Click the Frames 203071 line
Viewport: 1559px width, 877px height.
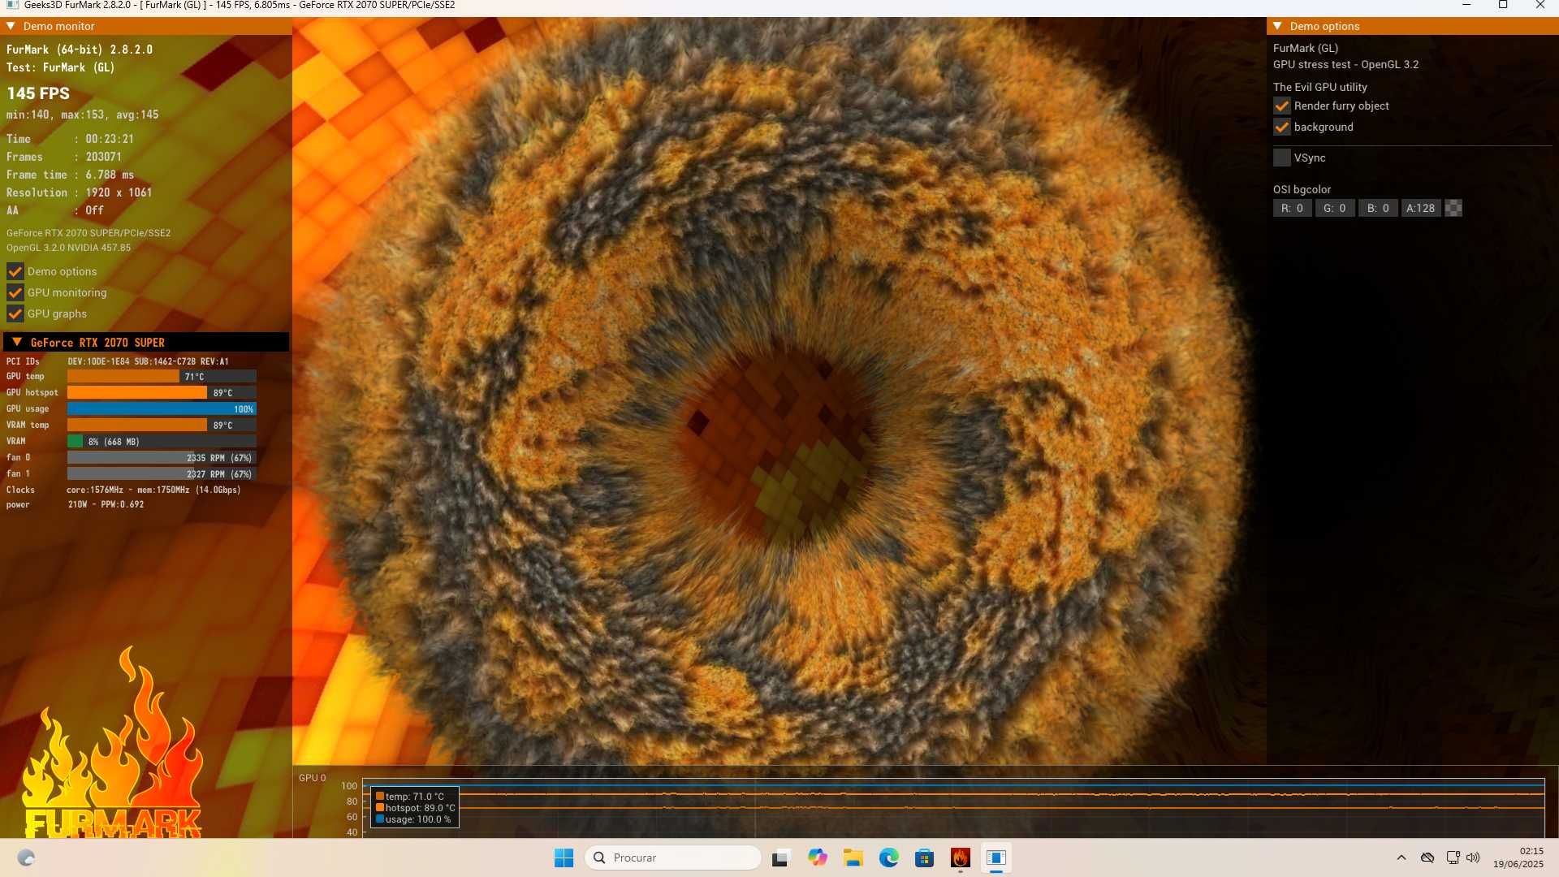tap(64, 157)
